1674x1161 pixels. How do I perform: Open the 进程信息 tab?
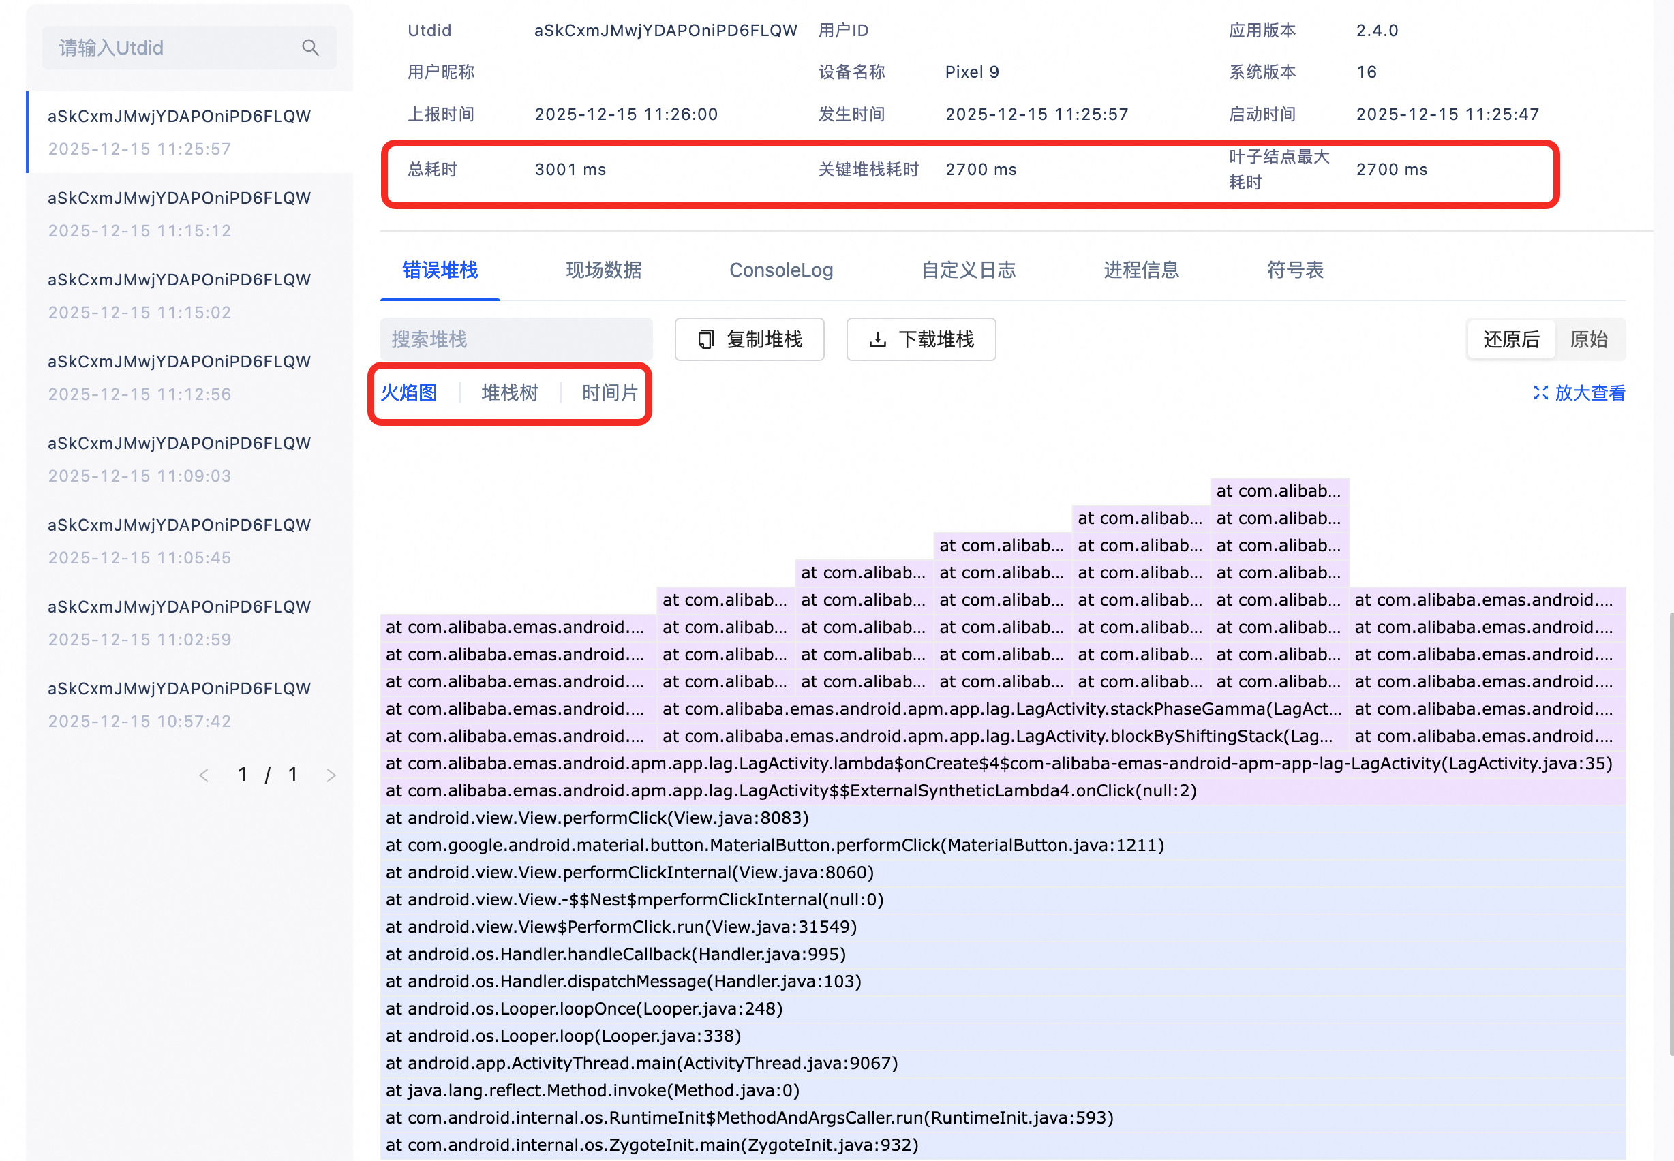point(1140,270)
